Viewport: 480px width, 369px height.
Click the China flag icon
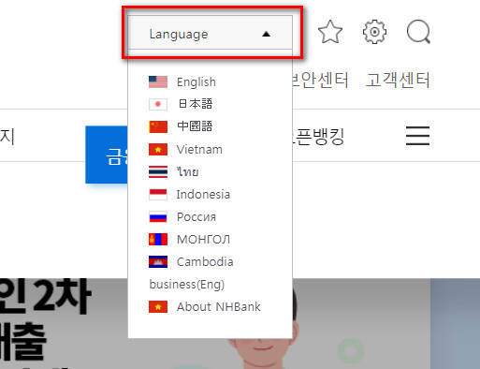pos(158,126)
